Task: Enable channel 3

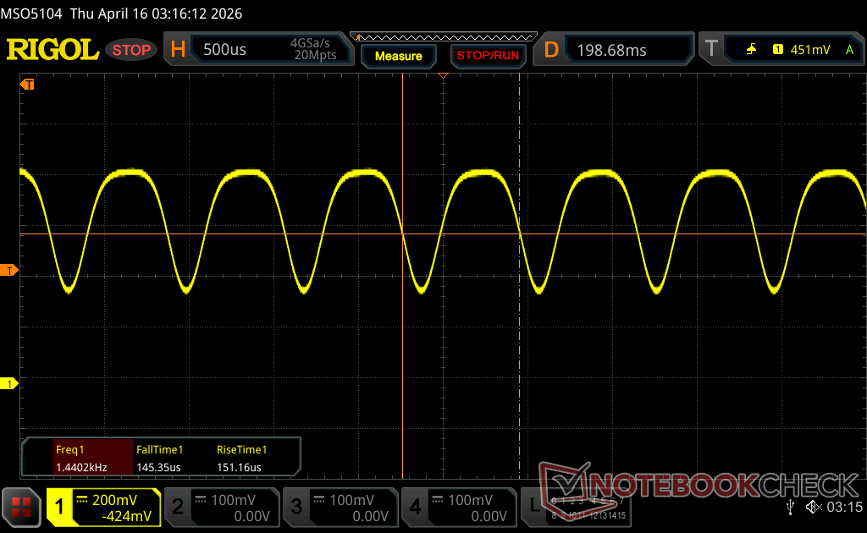Action: 340,508
